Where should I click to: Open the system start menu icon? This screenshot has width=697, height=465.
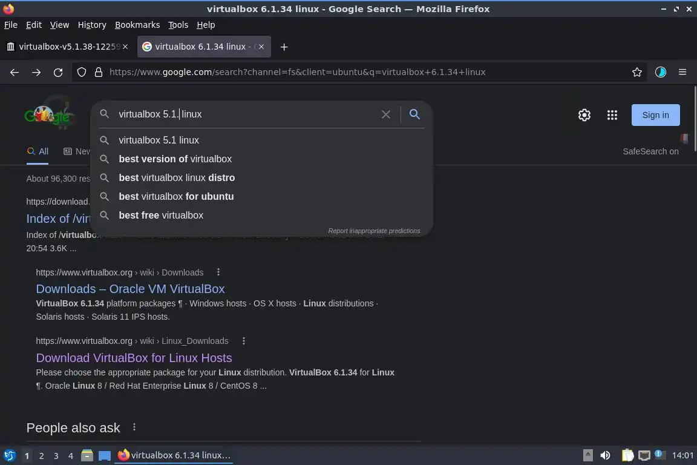(x=9, y=455)
